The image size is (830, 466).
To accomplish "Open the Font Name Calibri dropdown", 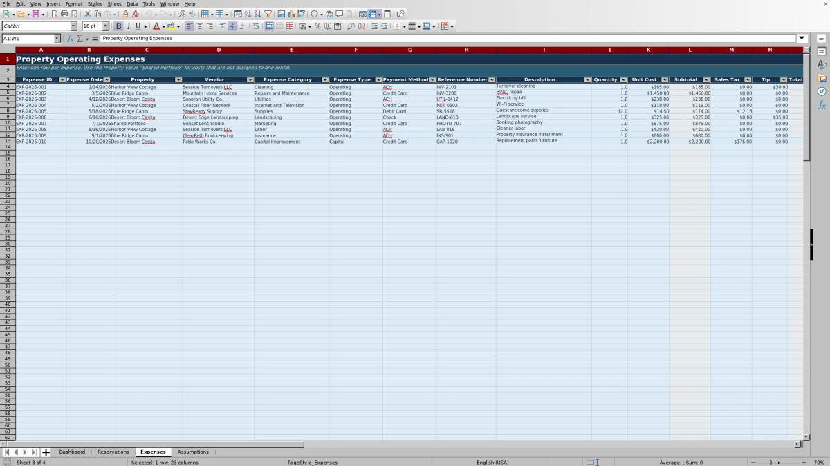I will [73, 26].
